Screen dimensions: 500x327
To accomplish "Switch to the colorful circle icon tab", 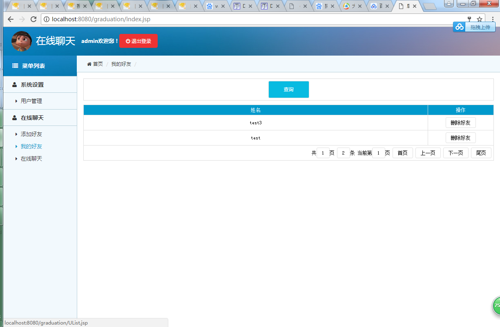I will 351,6.
